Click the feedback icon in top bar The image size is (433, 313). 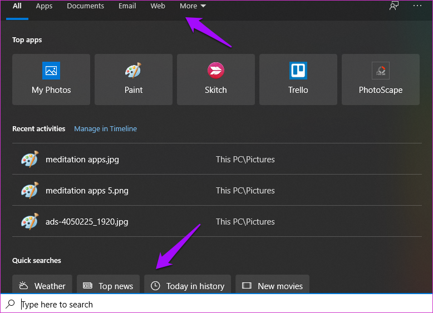pyautogui.click(x=394, y=6)
